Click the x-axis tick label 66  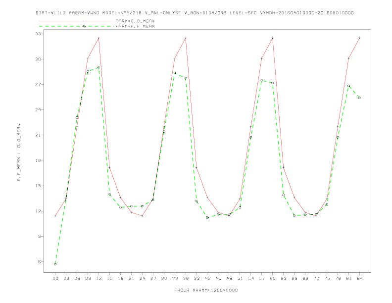[294, 278]
